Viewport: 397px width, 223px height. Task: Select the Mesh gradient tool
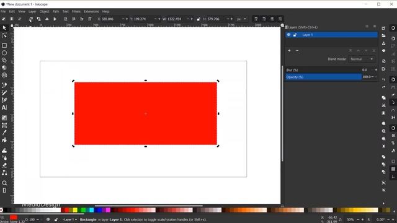coord(4,125)
